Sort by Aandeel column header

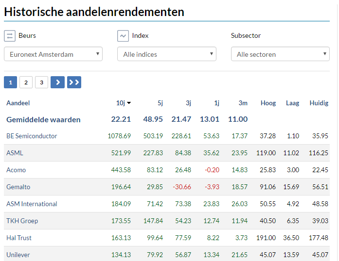[18, 103]
